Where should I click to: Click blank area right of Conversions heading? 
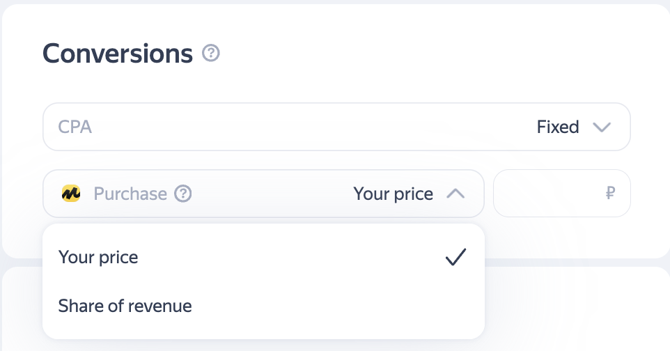(x=432, y=54)
